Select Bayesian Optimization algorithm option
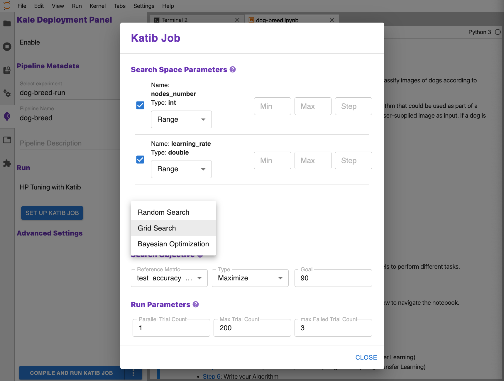Screen dimensions: 504x381 173,244
